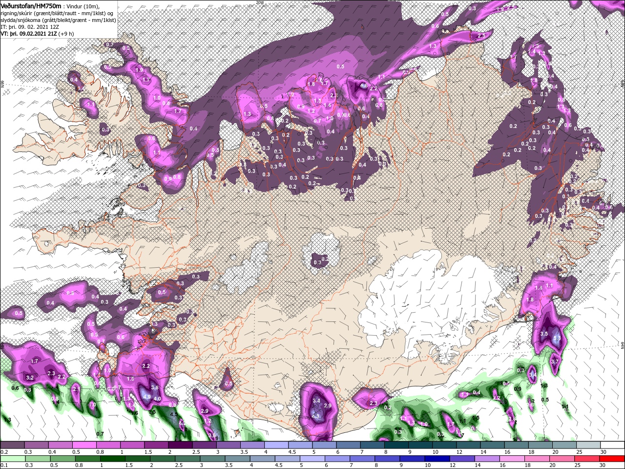Click the 5.3 precipitation value on map
The height and width of the screenshot is (469, 625).
(x=558, y=337)
